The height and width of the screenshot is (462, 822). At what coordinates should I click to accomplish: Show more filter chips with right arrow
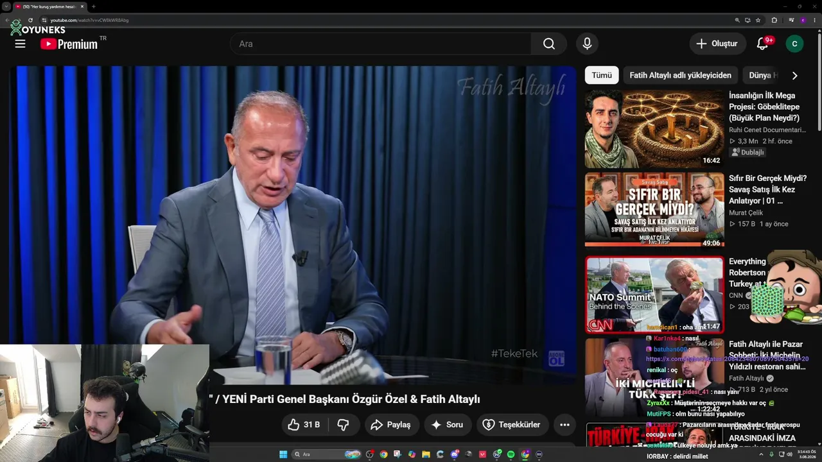(x=794, y=75)
